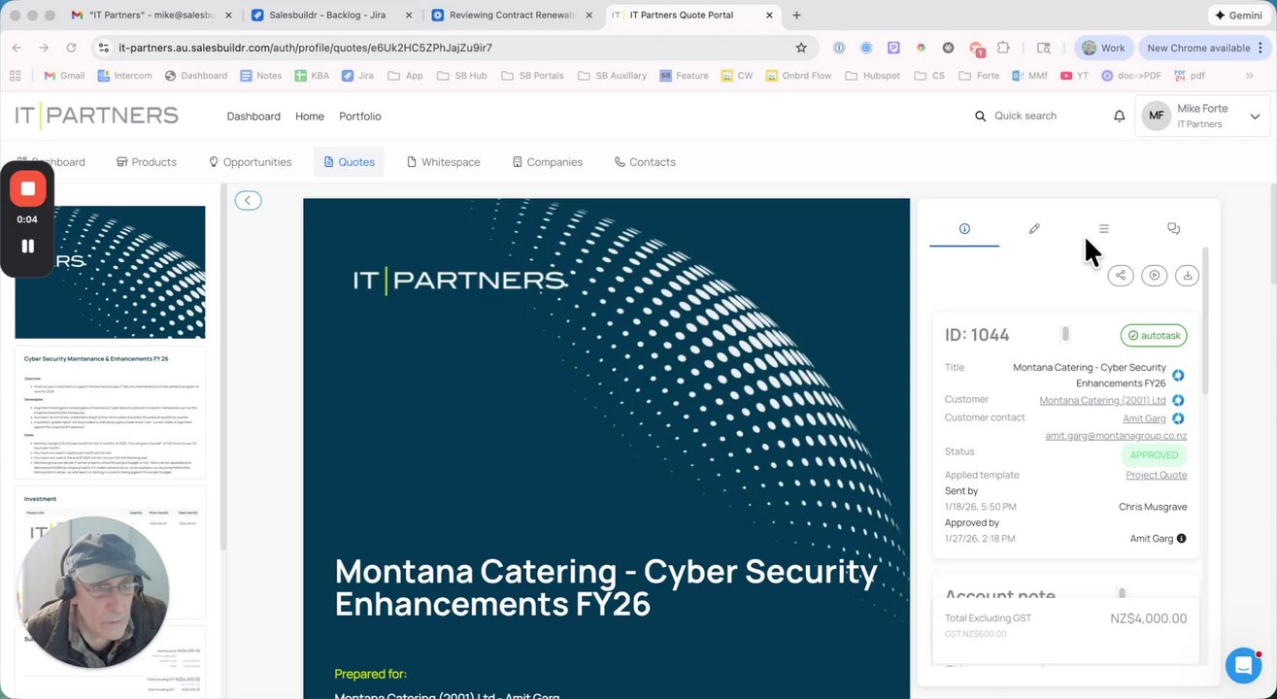Open the doc->PDF bookmark
Image resolution: width=1277 pixels, height=699 pixels.
[x=1131, y=76]
